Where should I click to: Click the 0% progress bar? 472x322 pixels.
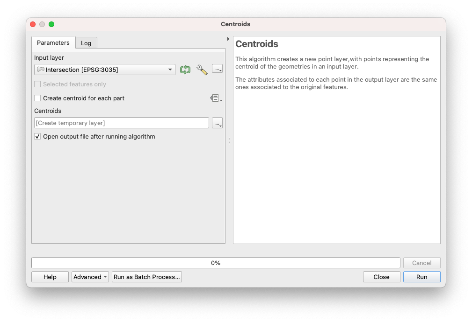[216, 263]
